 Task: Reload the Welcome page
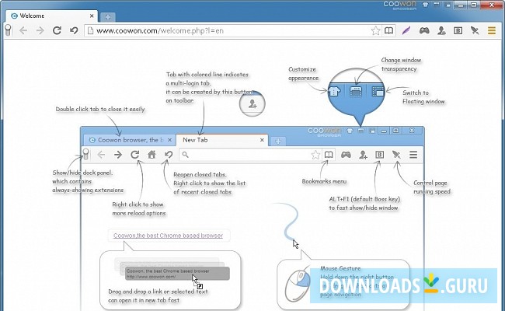pyautogui.click(x=57, y=30)
